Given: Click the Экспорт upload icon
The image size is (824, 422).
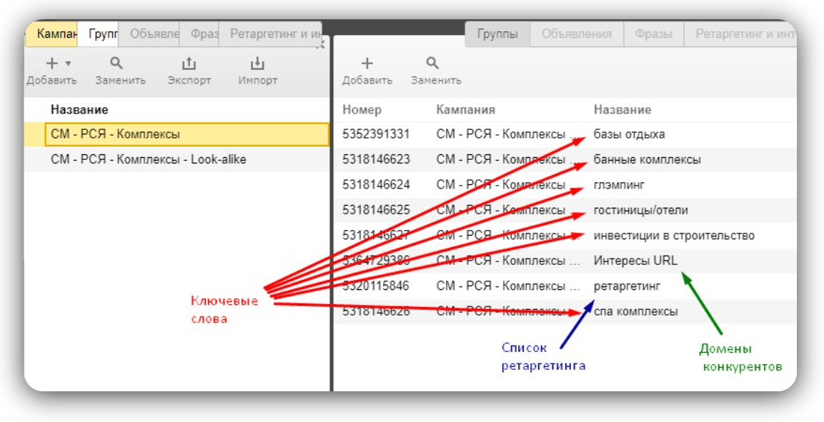Looking at the screenshot, I should (x=189, y=64).
